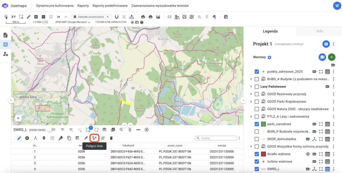
Task: Open attribute table for punkty_adresowe_2025 layer
Action: pos(328,72)
